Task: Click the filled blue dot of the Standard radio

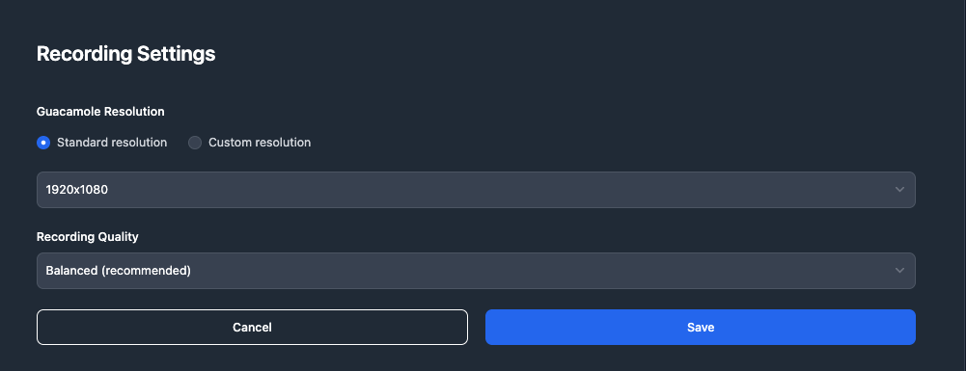Action: coord(43,143)
